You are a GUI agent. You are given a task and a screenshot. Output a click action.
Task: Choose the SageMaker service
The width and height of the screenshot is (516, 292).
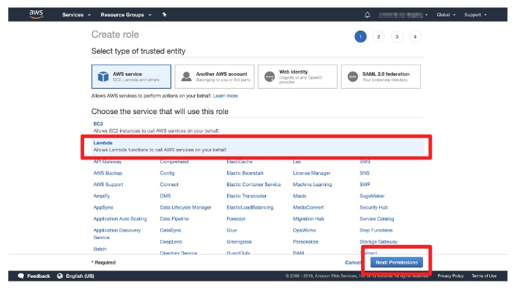pos(372,196)
